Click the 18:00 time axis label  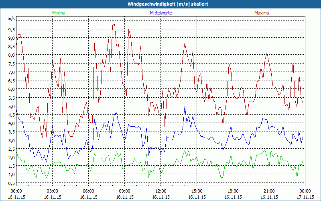pyautogui.click(x=233, y=191)
